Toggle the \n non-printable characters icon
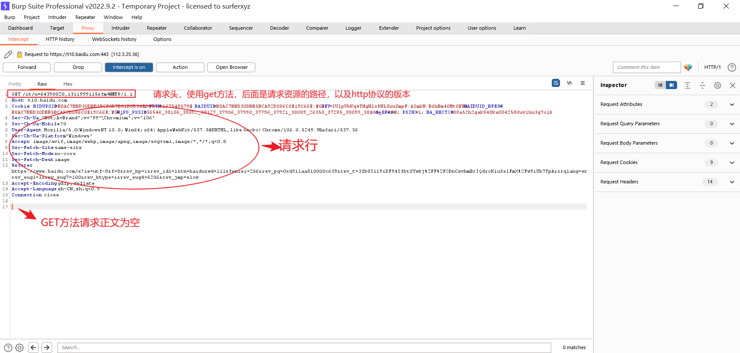740x353 pixels. pyautogui.click(x=569, y=83)
